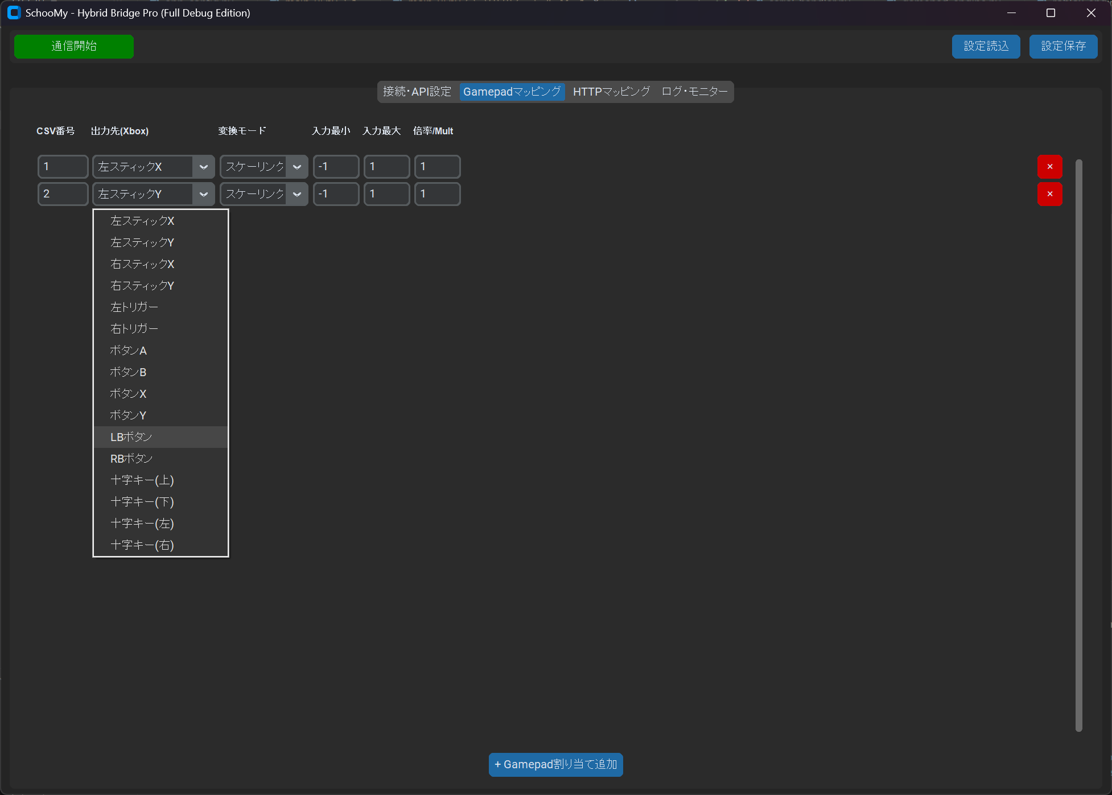Close the SchooMy window

1091,13
